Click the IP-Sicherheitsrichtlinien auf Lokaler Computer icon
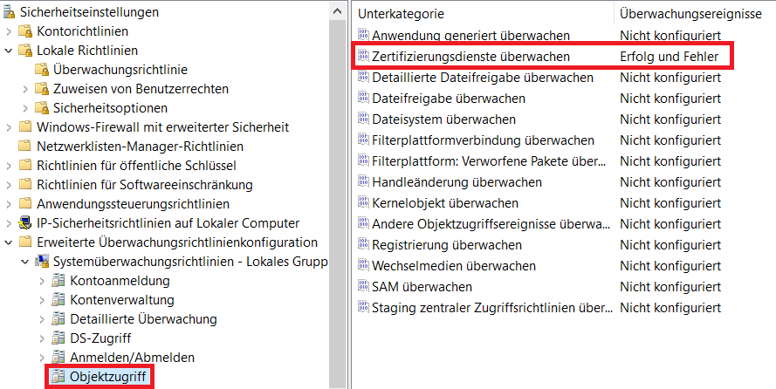776x389 pixels. coord(25,223)
